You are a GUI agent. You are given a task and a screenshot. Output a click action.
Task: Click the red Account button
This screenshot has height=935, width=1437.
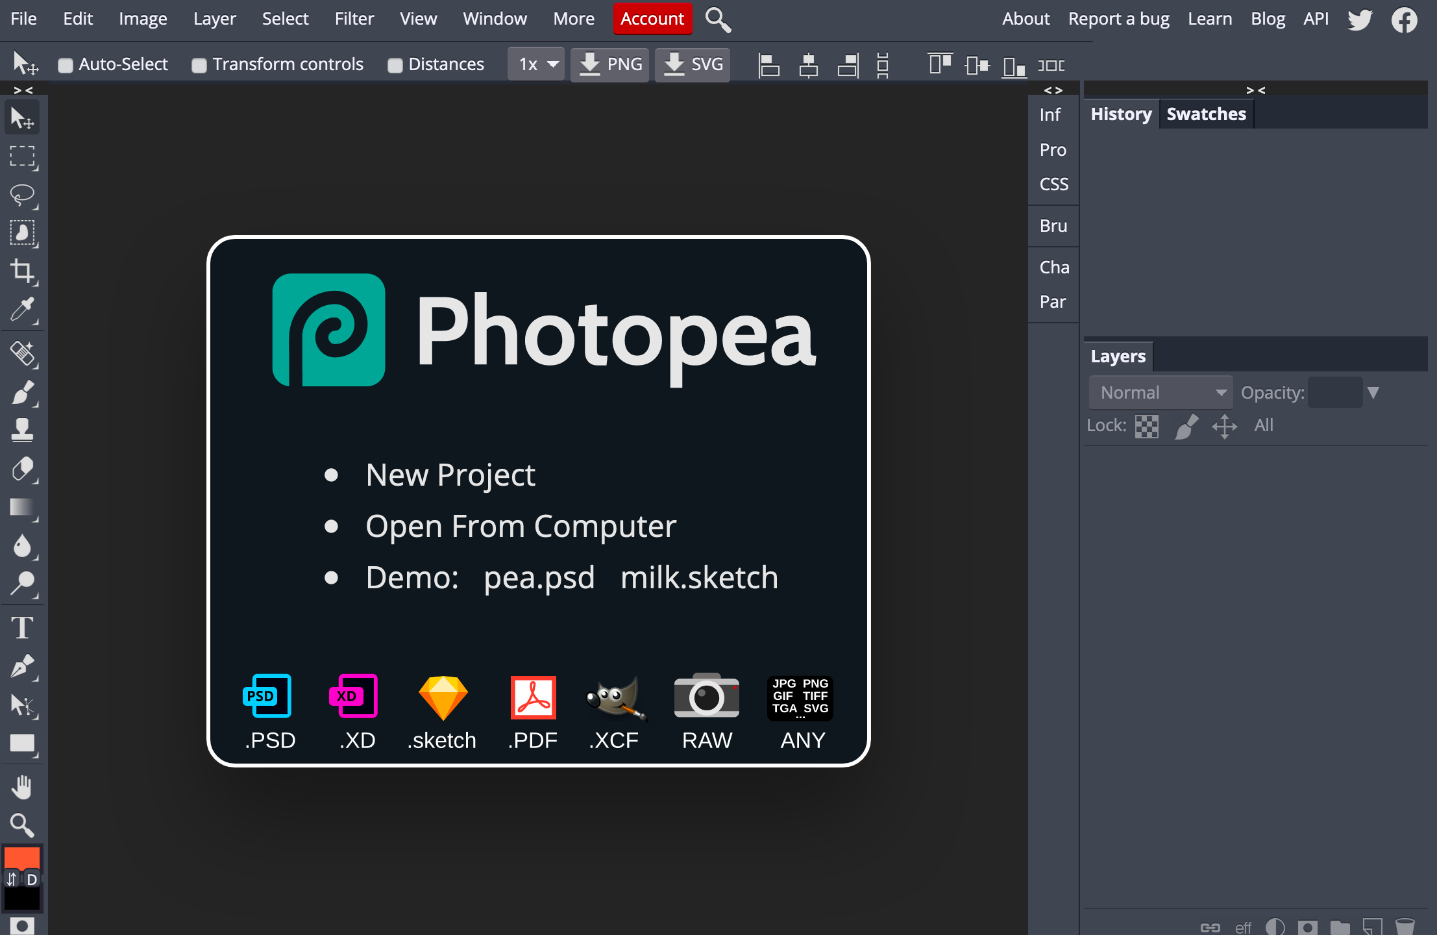point(652,18)
